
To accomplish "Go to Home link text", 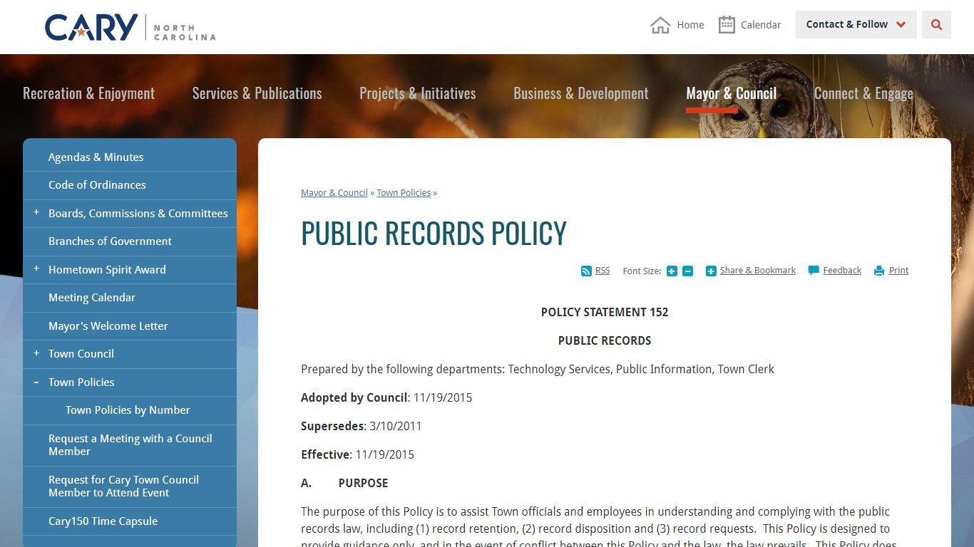I will [690, 25].
